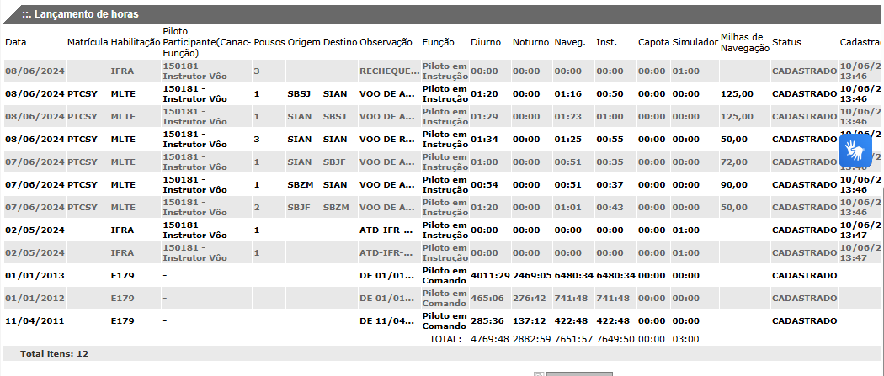This screenshot has height=376, width=884.
Task: Click the RECHEQUE observation cell
Action: [388, 71]
